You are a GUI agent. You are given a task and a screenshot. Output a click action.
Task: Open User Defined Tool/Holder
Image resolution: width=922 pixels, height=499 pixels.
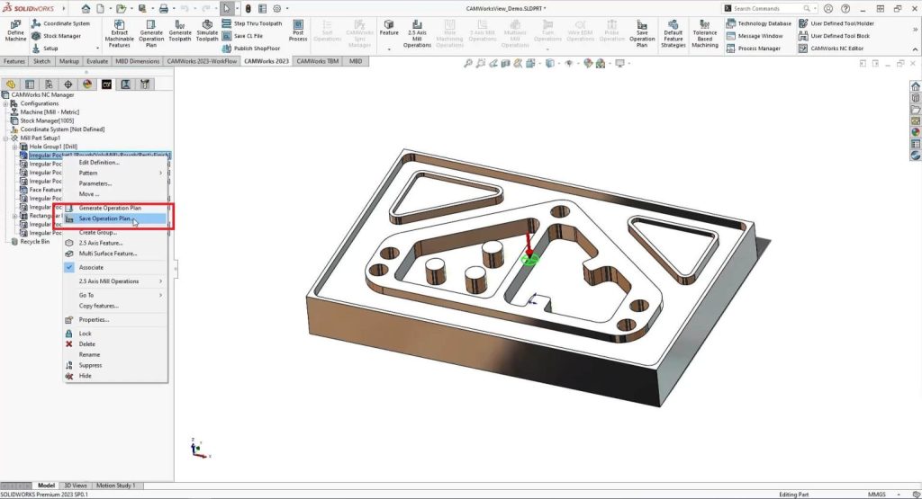pyautogui.click(x=836, y=23)
